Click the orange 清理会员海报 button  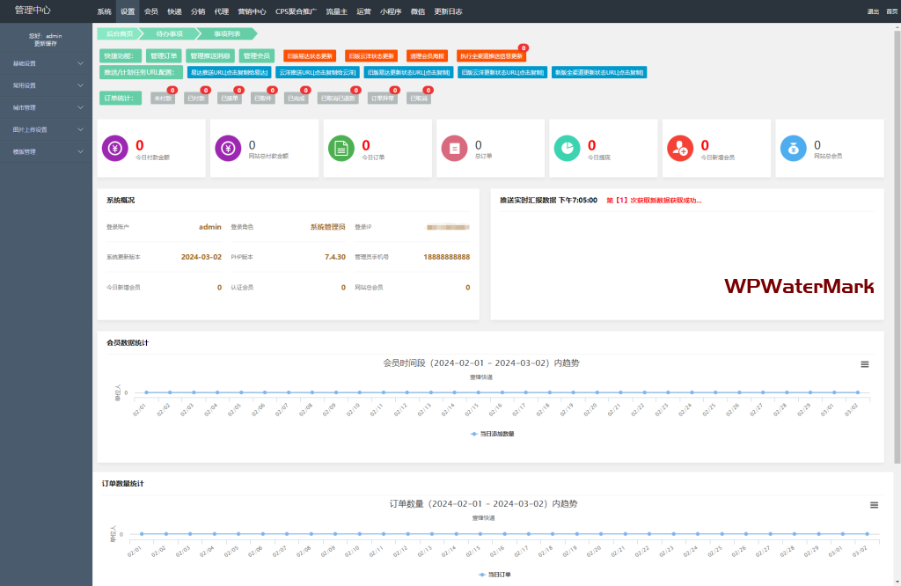point(426,55)
